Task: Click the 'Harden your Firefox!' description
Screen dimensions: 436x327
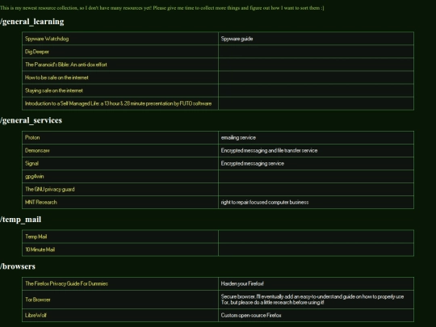Action: coord(242,283)
